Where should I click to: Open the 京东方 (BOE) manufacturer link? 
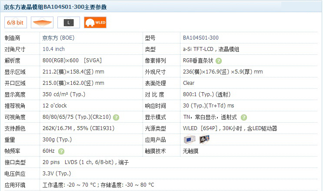[x=58, y=38]
